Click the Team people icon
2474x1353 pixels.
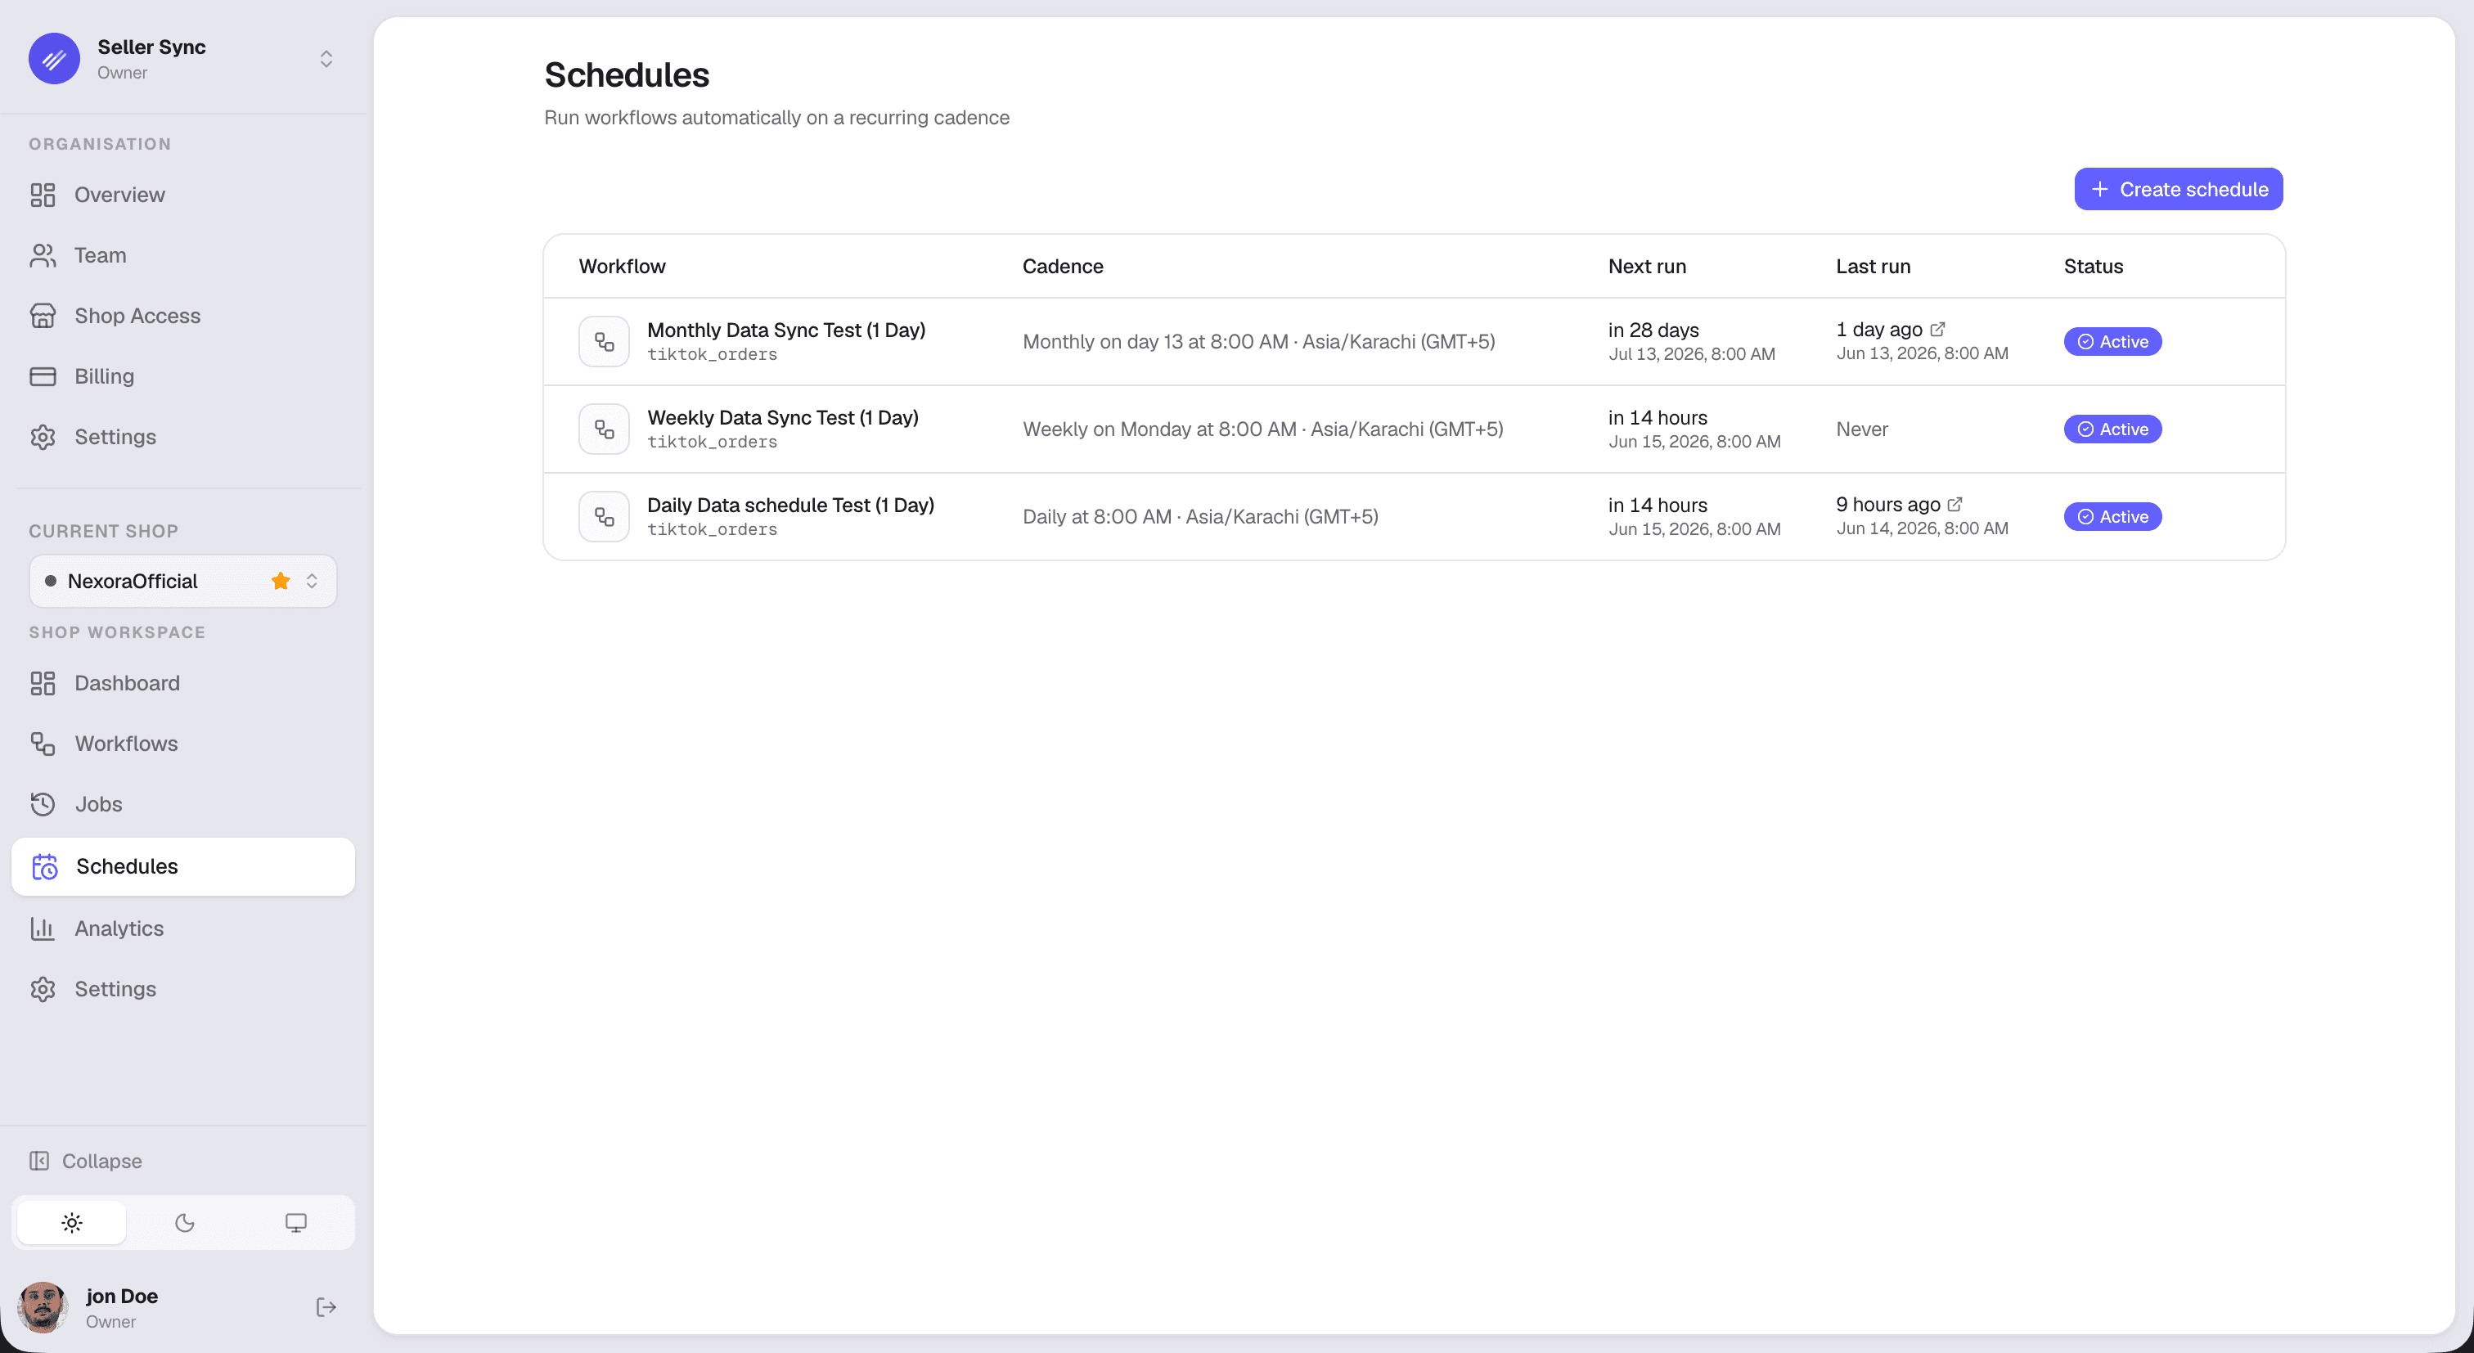point(43,255)
